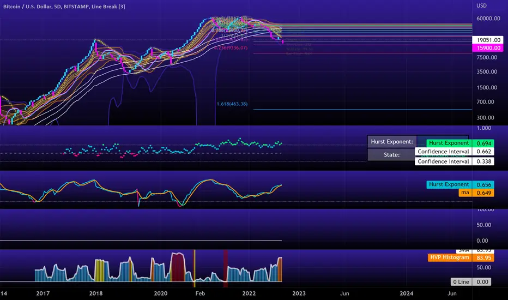Click the Bitcoin / U.S. Dollar chart title

pos(64,7)
